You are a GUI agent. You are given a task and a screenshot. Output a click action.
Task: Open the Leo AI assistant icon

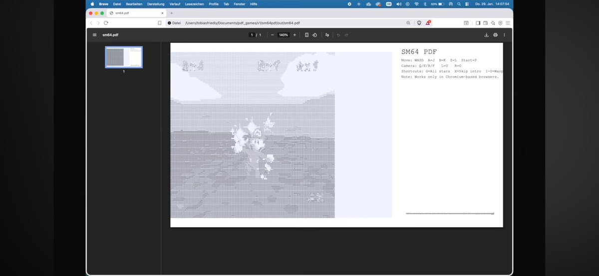click(x=493, y=23)
